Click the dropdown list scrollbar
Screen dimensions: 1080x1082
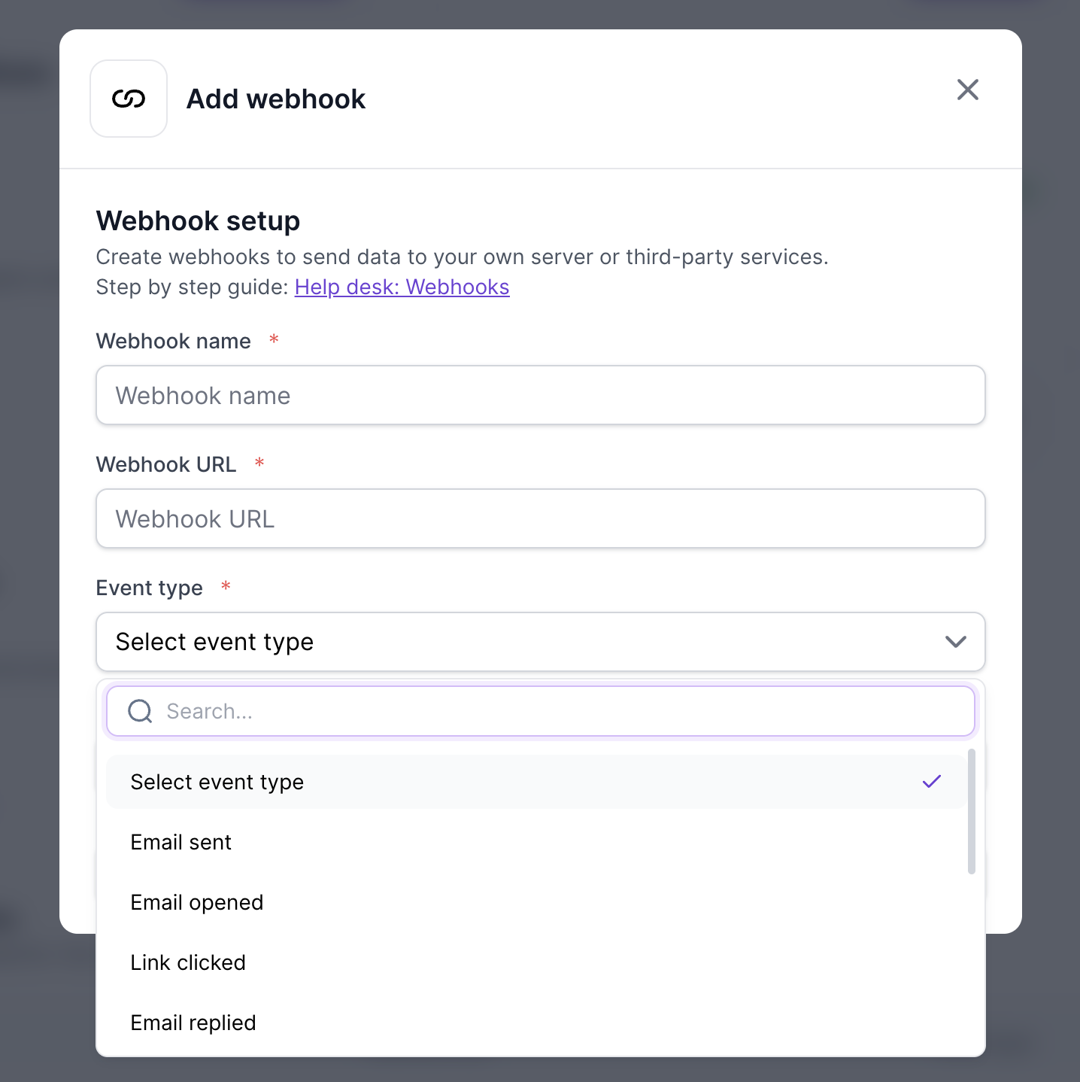click(x=971, y=811)
